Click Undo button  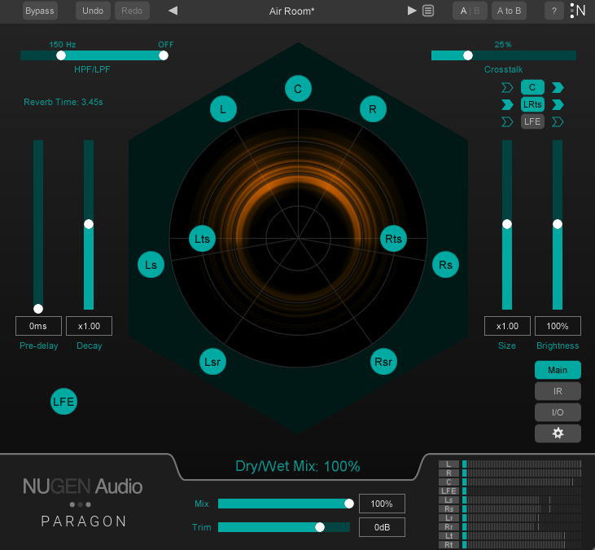[93, 11]
